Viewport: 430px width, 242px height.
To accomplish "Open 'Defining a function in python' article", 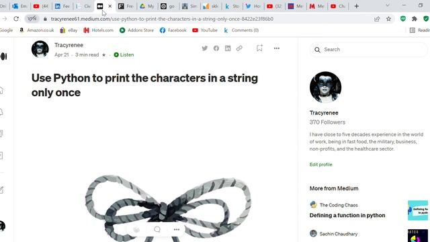I will pyautogui.click(x=347, y=215).
